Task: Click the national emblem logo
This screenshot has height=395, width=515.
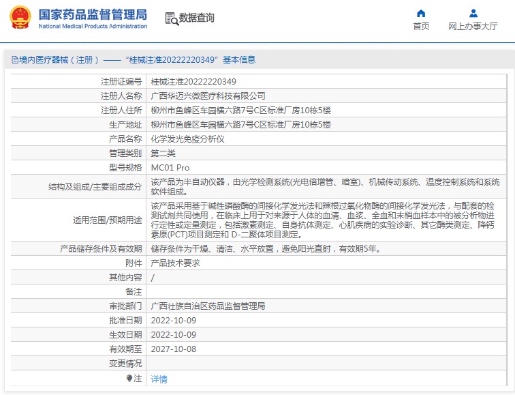Action: (x=20, y=18)
